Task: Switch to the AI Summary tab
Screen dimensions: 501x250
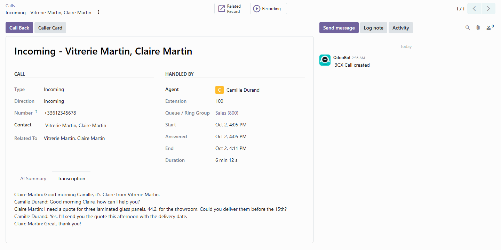Action: pyautogui.click(x=33, y=178)
